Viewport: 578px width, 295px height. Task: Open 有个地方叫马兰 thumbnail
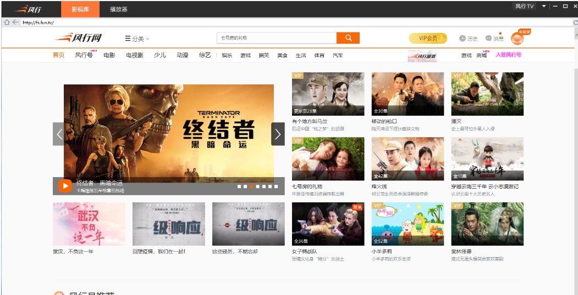click(328, 94)
